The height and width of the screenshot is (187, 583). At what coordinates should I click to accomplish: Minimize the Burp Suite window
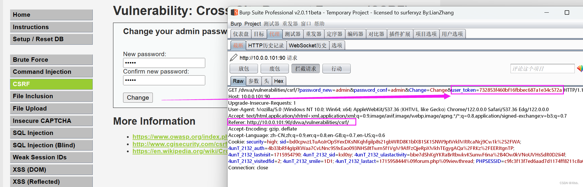[546, 13]
